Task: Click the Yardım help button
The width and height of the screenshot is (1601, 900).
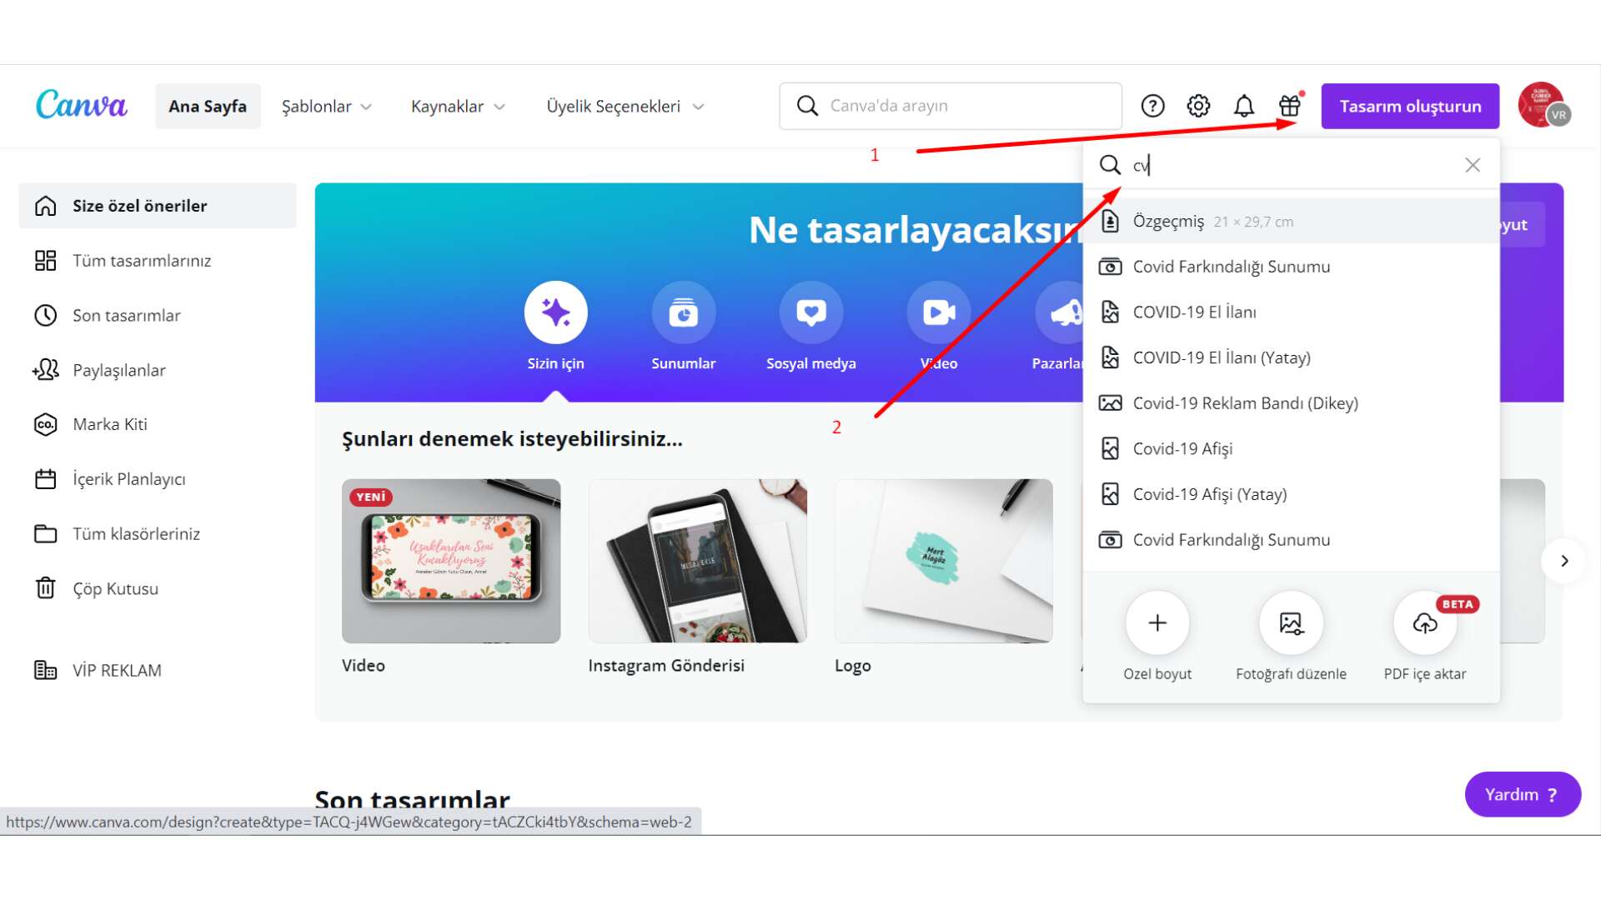Action: (x=1523, y=794)
